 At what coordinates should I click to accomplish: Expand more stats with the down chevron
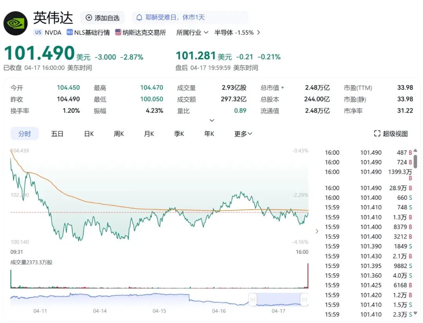coord(212,120)
